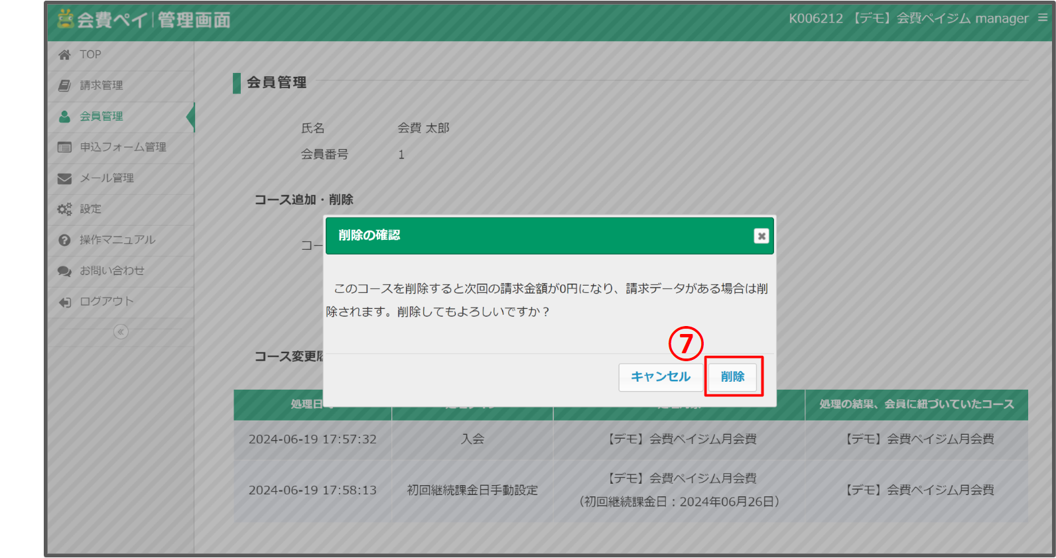Click the キャンセル button
The image size is (1056, 558).
[661, 377]
